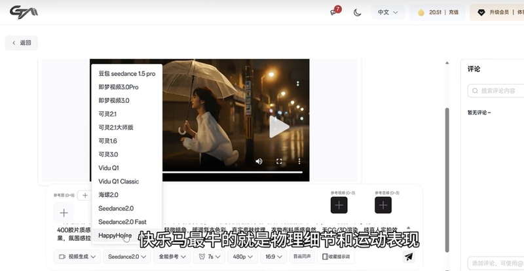The height and width of the screenshot is (271, 524).
Task: Toggle the 音画同声 audio sync option
Action: (302, 257)
